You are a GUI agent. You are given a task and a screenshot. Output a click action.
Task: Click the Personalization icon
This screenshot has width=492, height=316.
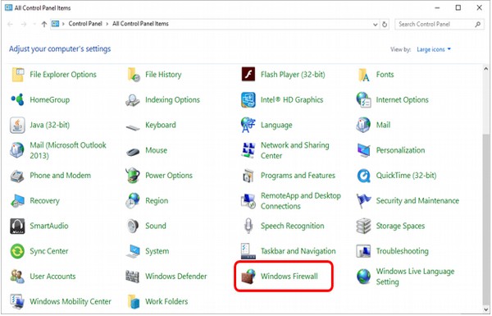(x=363, y=150)
